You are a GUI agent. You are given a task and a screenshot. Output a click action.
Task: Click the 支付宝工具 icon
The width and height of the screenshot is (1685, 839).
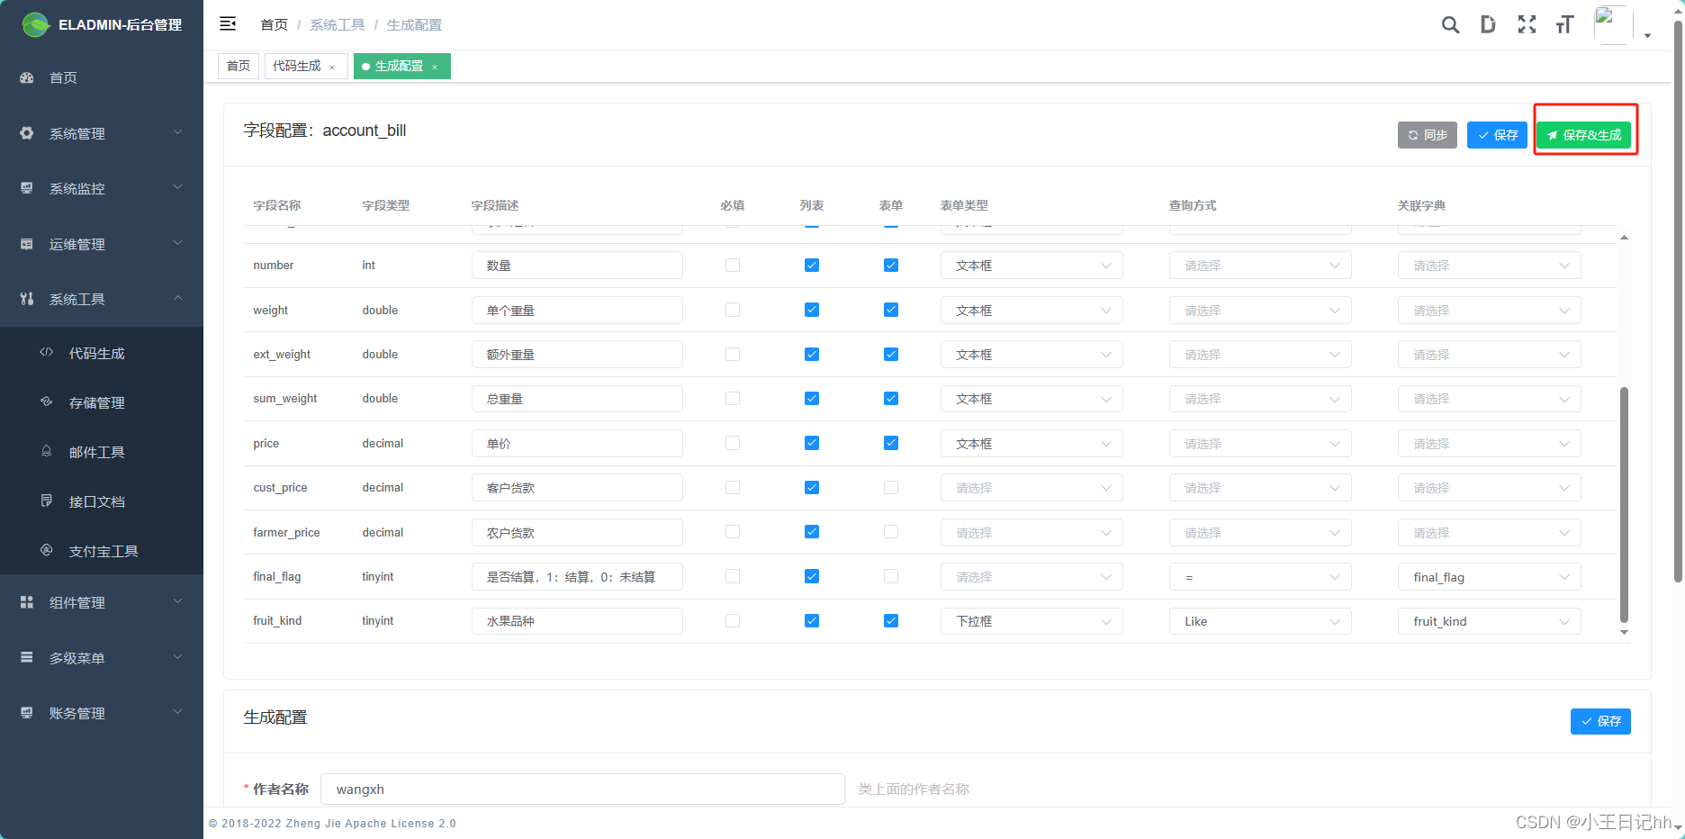pos(47,550)
